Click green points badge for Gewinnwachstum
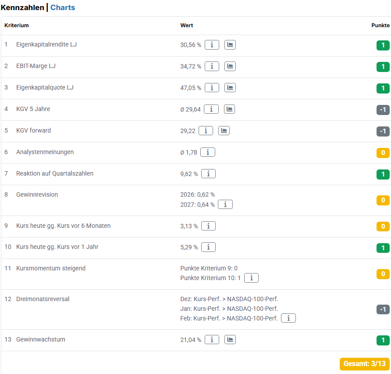This screenshot has height=374, width=391. point(383,340)
